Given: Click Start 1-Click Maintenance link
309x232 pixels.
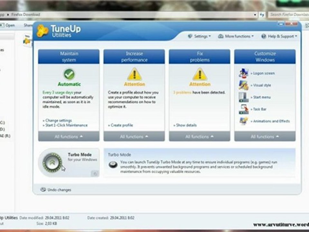Looking at the screenshot, I should click(66, 125).
